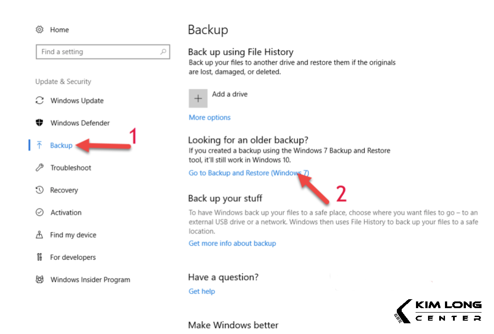Switch to the Recovery section

coord(64,190)
